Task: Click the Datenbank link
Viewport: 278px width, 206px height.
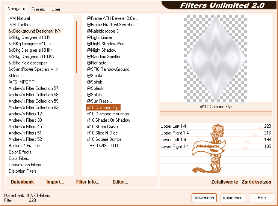Action: [22, 182]
